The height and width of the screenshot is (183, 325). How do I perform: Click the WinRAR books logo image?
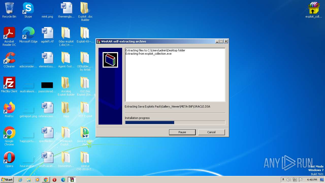110,60
